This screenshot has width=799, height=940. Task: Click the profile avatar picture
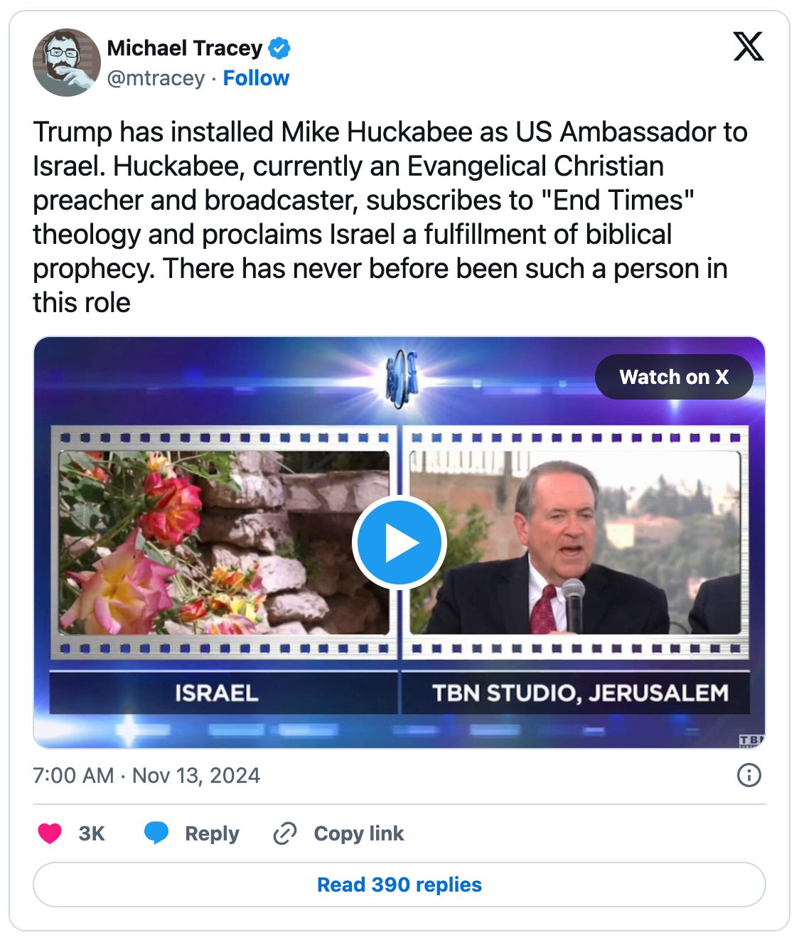click(67, 63)
